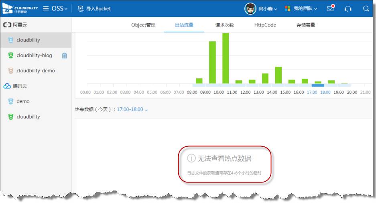Click the Cloudbility logo in header
The height and width of the screenshot is (203, 376).
20,8
